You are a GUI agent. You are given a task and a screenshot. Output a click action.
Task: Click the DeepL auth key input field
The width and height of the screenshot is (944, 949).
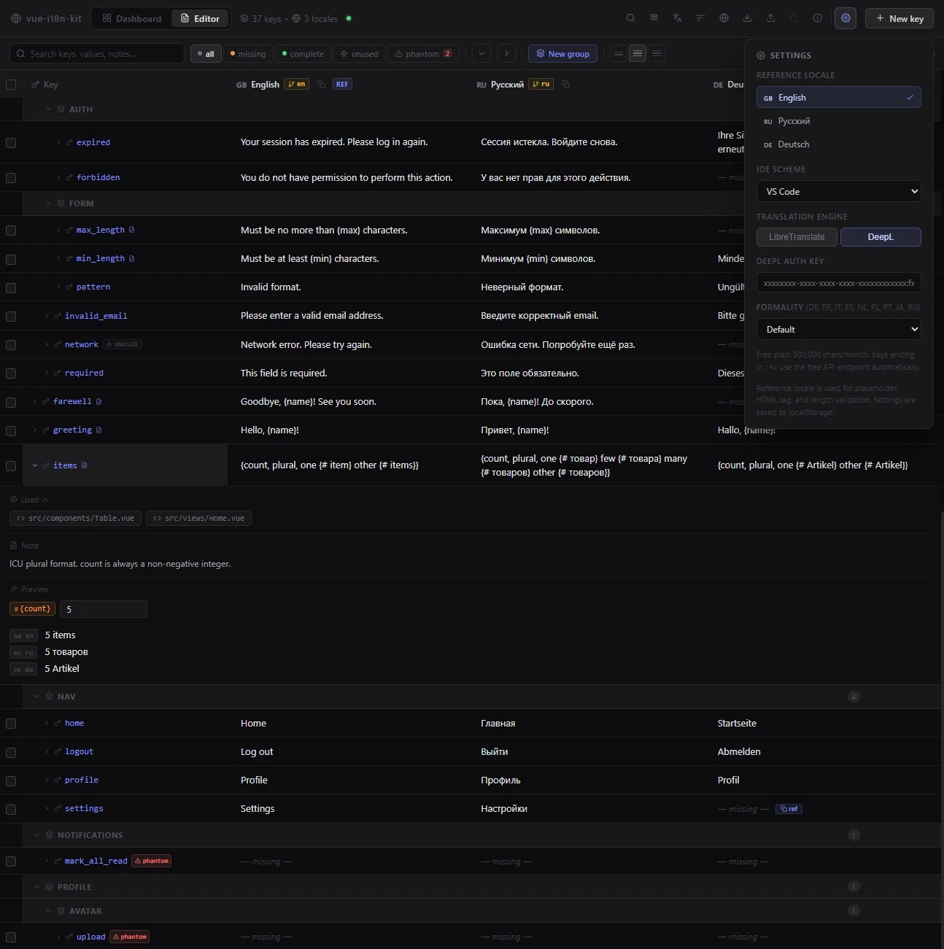pos(838,283)
